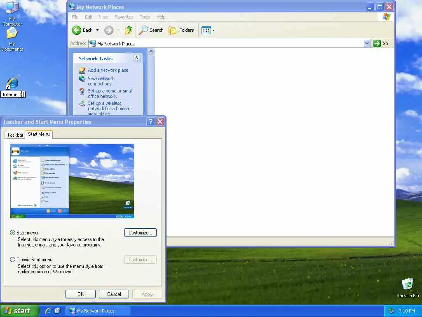
Task: Click the second Quick Launch icon
Action: 57,311
